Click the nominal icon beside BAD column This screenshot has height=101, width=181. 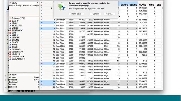click(x=10, y=21)
